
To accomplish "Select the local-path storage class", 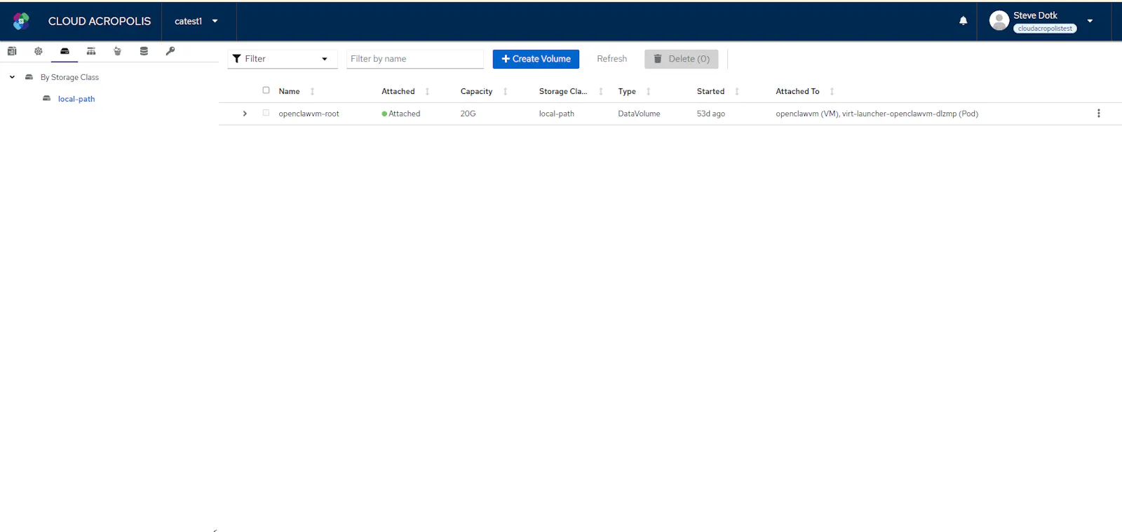I will [76, 99].
